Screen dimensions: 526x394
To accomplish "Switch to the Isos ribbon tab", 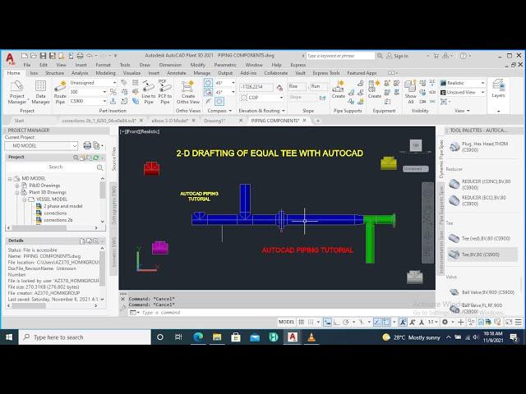I will pos(34,73).
